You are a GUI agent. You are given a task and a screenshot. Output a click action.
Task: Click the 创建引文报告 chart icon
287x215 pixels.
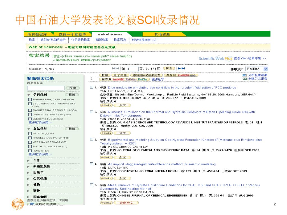pyautogui.click(x=245, y=79)
